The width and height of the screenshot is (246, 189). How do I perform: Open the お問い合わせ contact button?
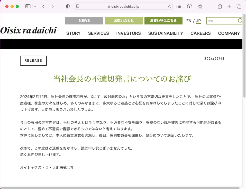tap(124, 21)
